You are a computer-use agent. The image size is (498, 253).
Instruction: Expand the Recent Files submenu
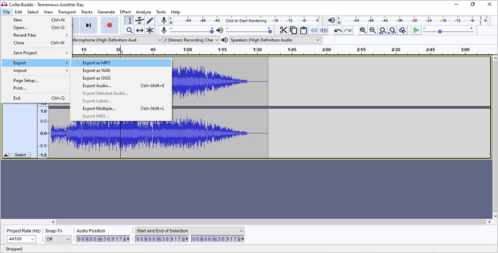pyautogui.click(x=36, y=35)
